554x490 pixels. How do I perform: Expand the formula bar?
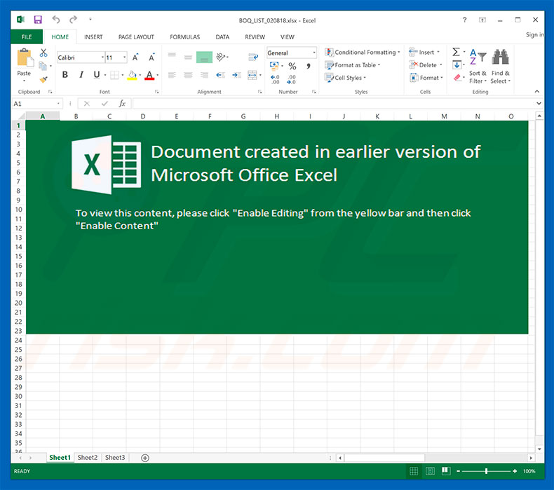coord(539,104)
